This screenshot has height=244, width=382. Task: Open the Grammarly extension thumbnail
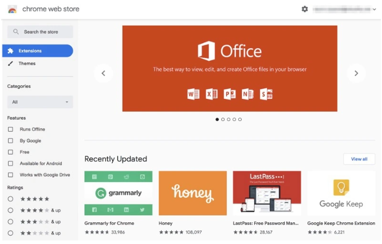coord(119,193)
